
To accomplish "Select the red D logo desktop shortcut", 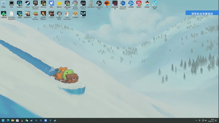I will [139, 4].
